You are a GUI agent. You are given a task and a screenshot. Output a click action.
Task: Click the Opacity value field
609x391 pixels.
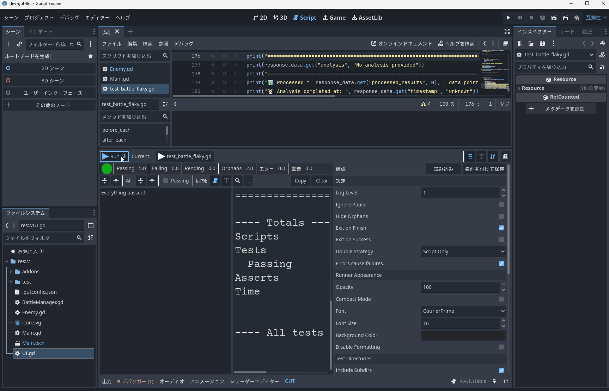[460, 287]
